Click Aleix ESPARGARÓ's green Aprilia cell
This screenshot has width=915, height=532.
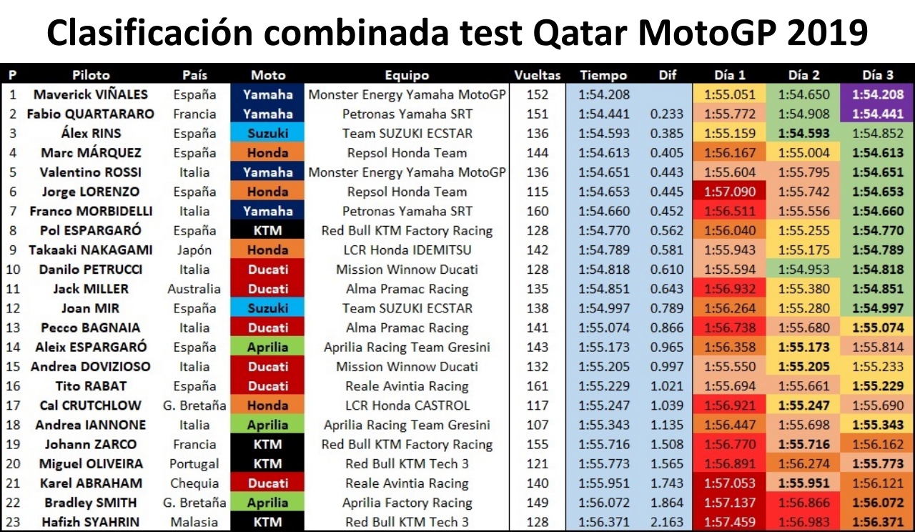coord(268,348)
